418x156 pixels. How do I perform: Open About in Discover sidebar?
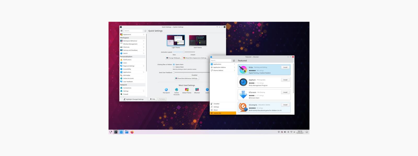pos(223,110)
